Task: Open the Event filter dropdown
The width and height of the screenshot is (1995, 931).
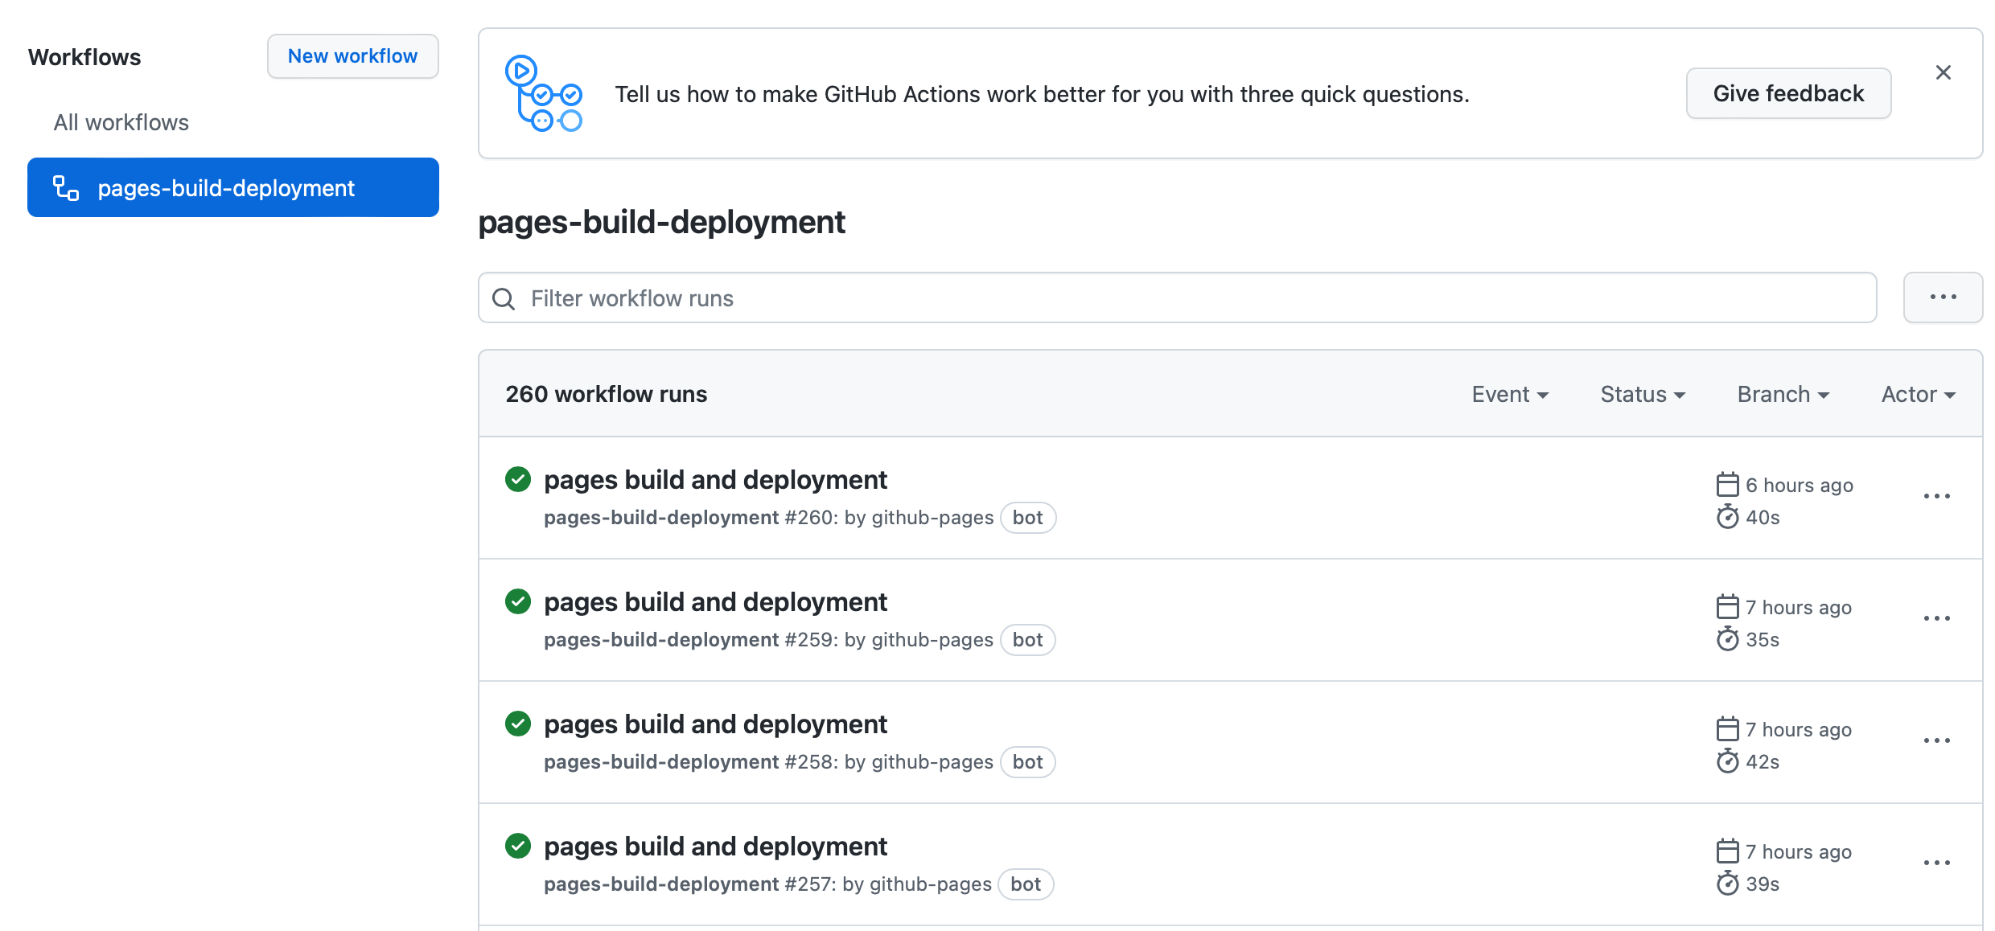Action: tap(1509, 394)
